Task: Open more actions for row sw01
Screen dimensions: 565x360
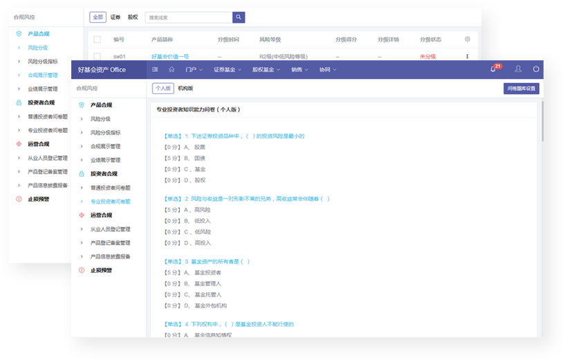Action: [467, 56]
